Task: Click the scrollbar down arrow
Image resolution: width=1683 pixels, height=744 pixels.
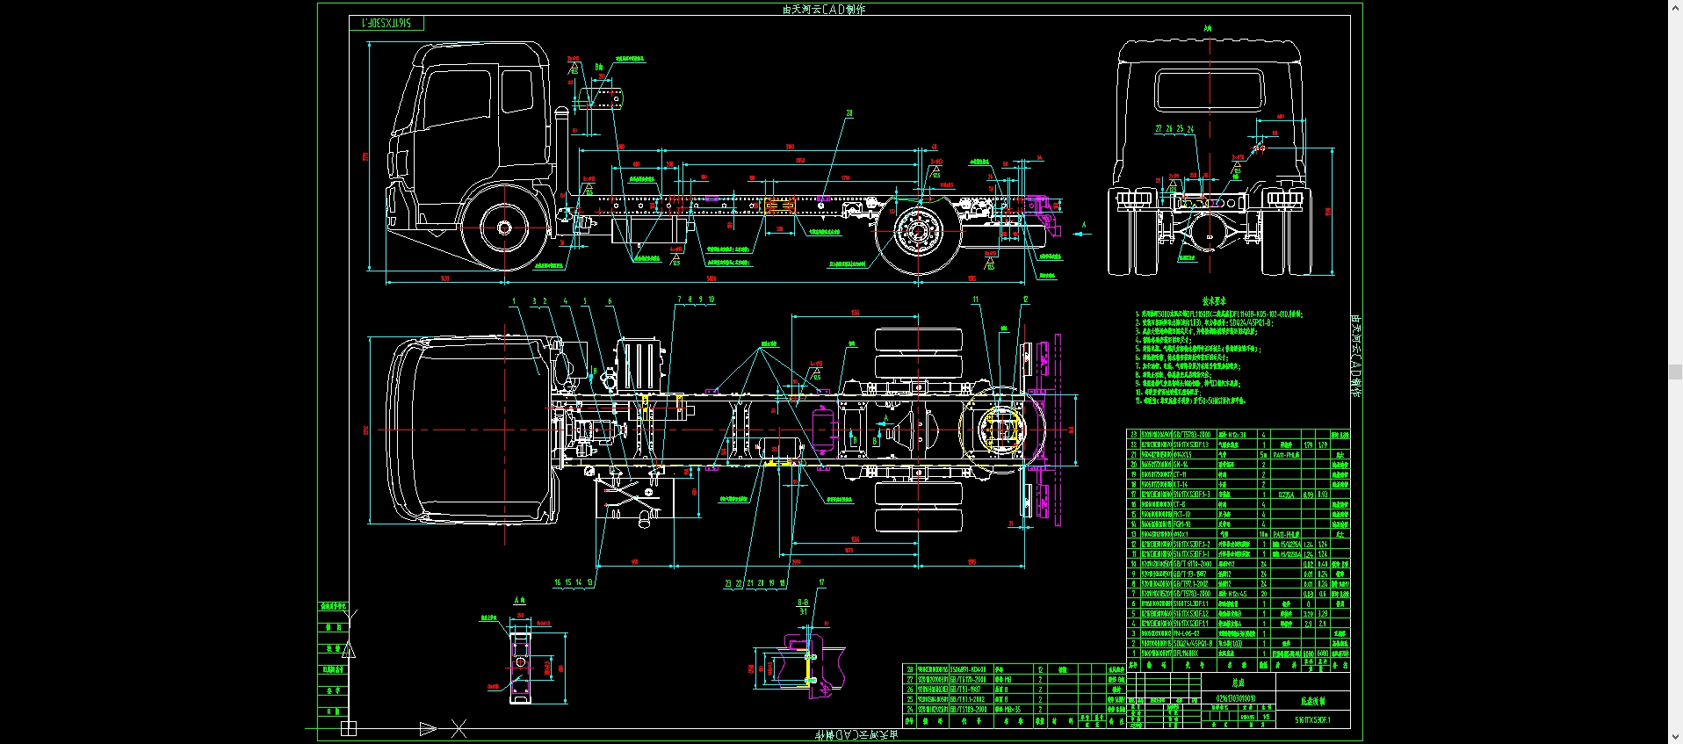Action: 1675,737
